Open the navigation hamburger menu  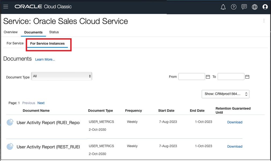6,7
